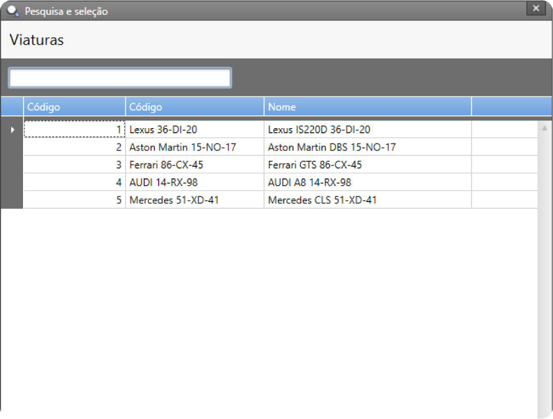Sort by the Nome column header
Image resolution: width=553 pixels, height=419 pixels.
click(367, 107)
